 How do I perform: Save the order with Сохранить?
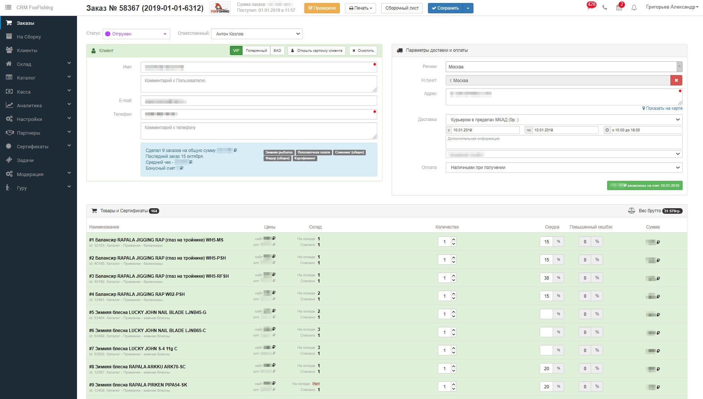445,8
